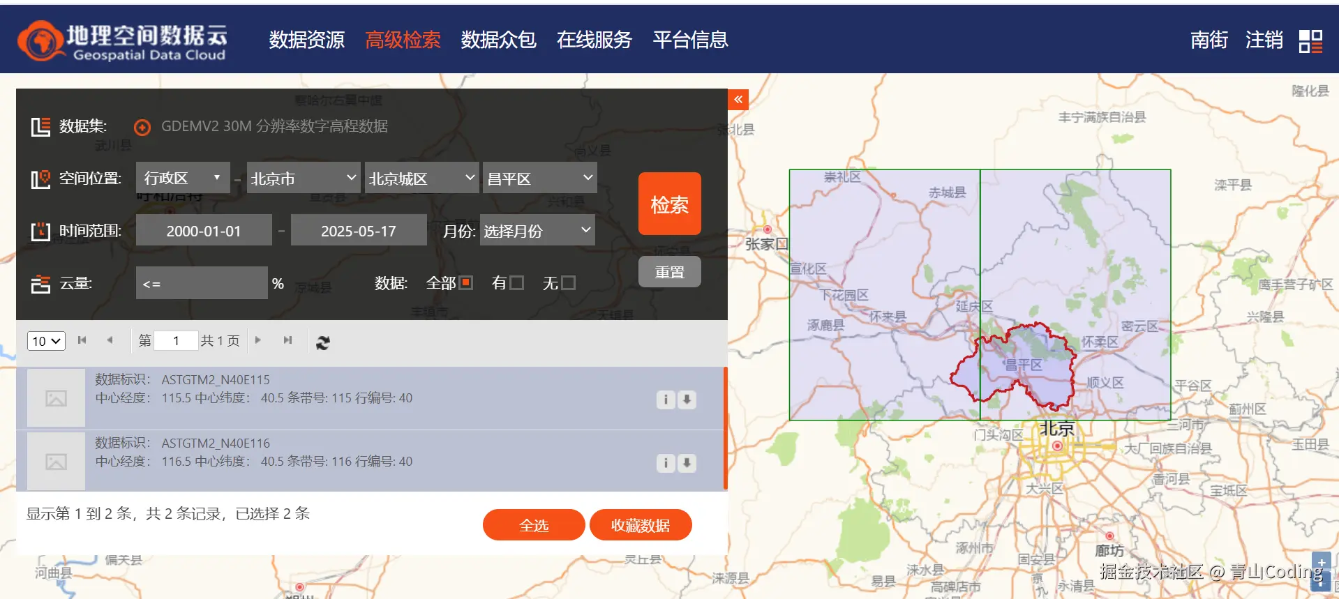The height and width of the screenshot is (599, 1339).
Task: Open the 选择月份 month dropdown
Action: pos(537,230)
